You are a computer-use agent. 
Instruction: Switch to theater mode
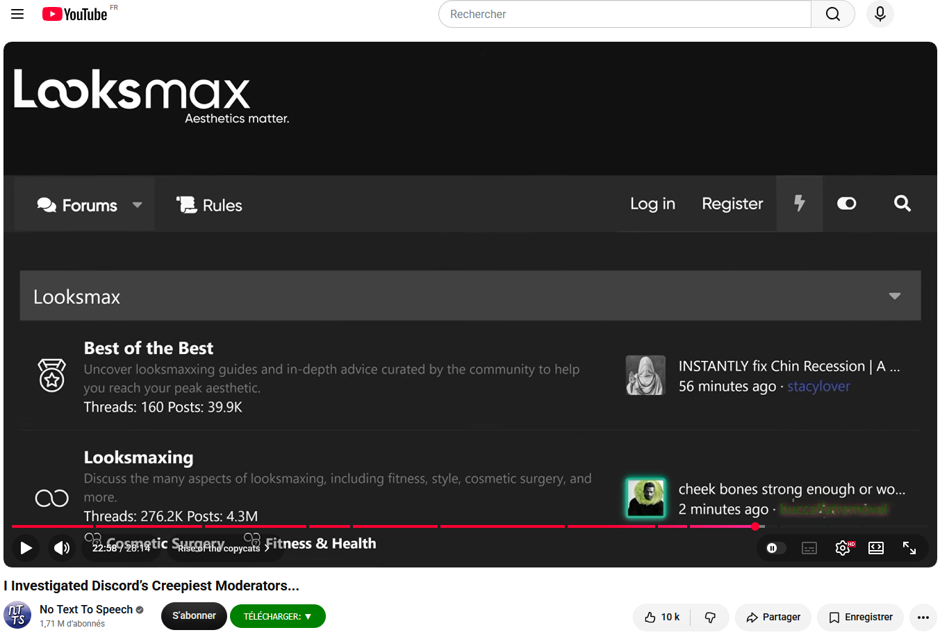coord(876,548)
